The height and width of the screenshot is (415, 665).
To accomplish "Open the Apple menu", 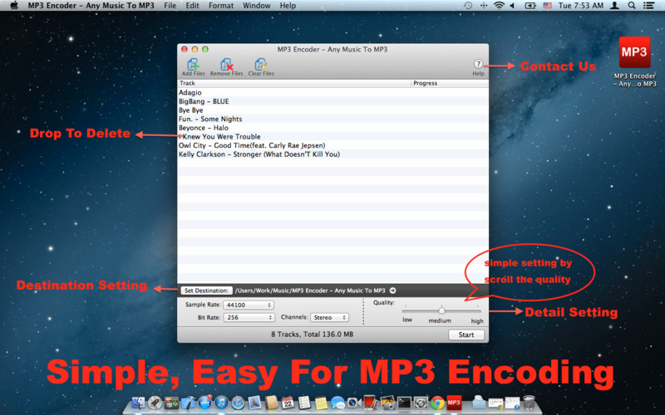I will click(x=14, y=6).
